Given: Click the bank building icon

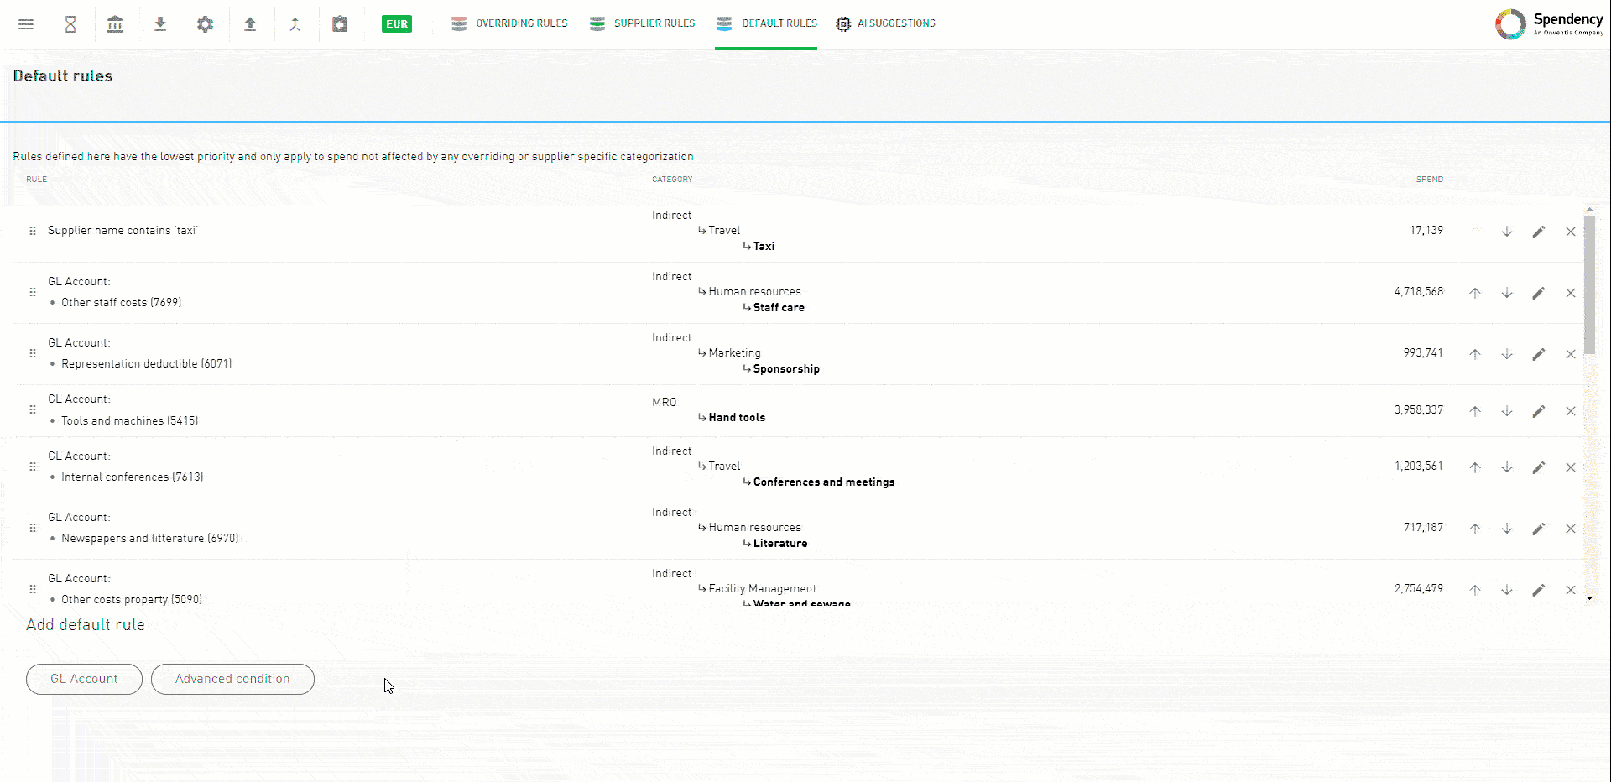Looking at the screenshot, I should tap(115, 24).
